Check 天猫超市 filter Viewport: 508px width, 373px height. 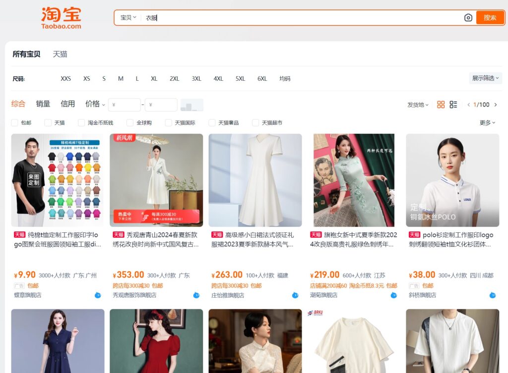click(x=255, y=123)
